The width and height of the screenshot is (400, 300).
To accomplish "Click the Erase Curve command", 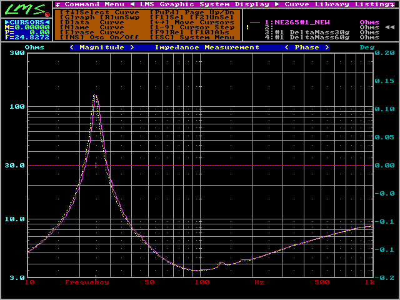I will (x=92, y=32).
